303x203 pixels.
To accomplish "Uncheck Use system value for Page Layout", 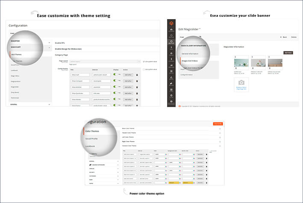I will coord(144,61).
